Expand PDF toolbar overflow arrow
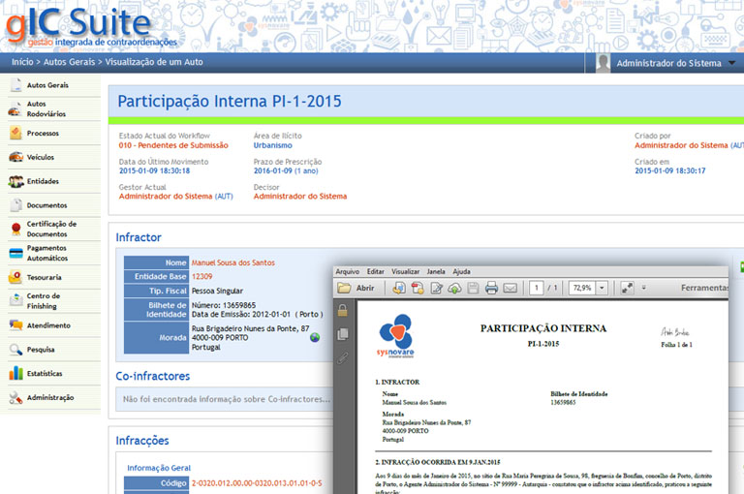 pyautogui.click(x=644, y=288)
